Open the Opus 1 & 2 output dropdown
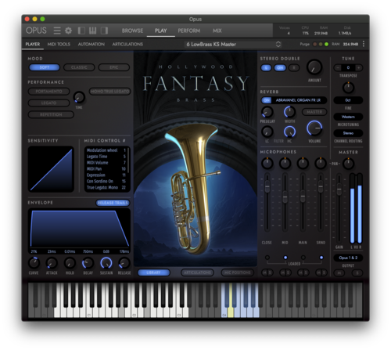The image size is (391, 350). tap(348, 258)
